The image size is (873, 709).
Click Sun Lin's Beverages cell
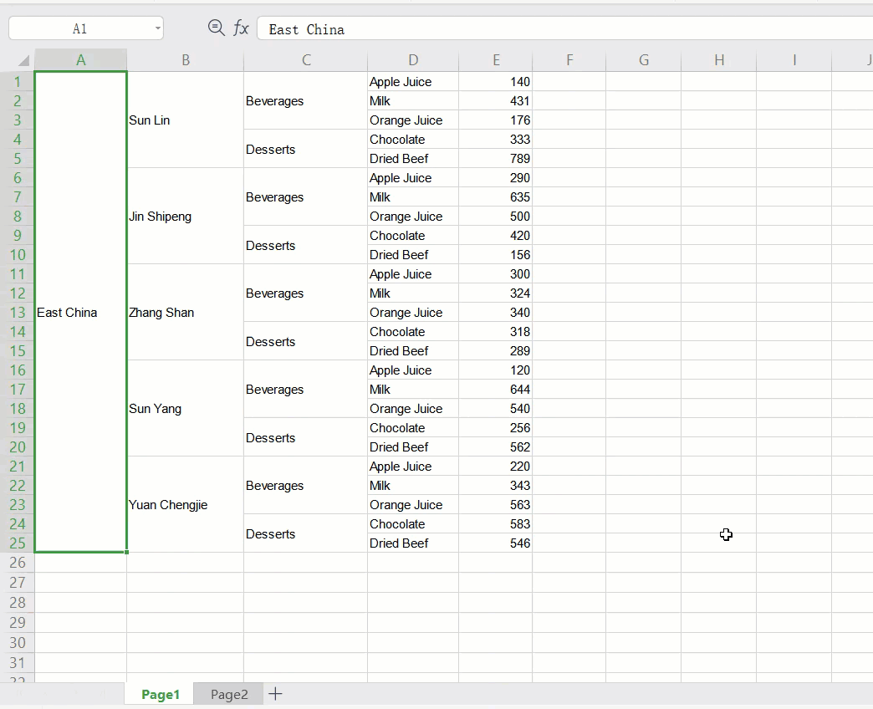pos(306,100)
